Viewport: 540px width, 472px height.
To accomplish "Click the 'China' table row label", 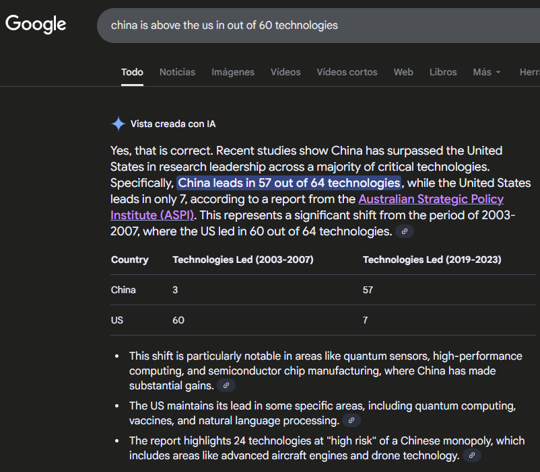I will click(123, 290).
